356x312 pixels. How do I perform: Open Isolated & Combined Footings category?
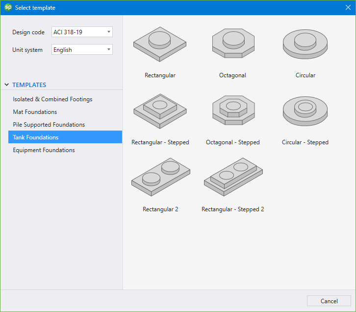(x=52, y=99)
